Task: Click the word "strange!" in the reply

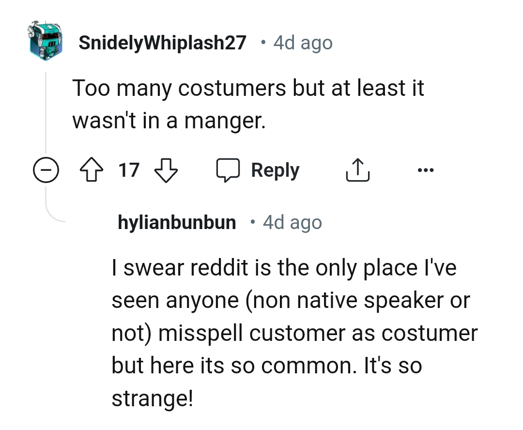Action: coord(153,398)
